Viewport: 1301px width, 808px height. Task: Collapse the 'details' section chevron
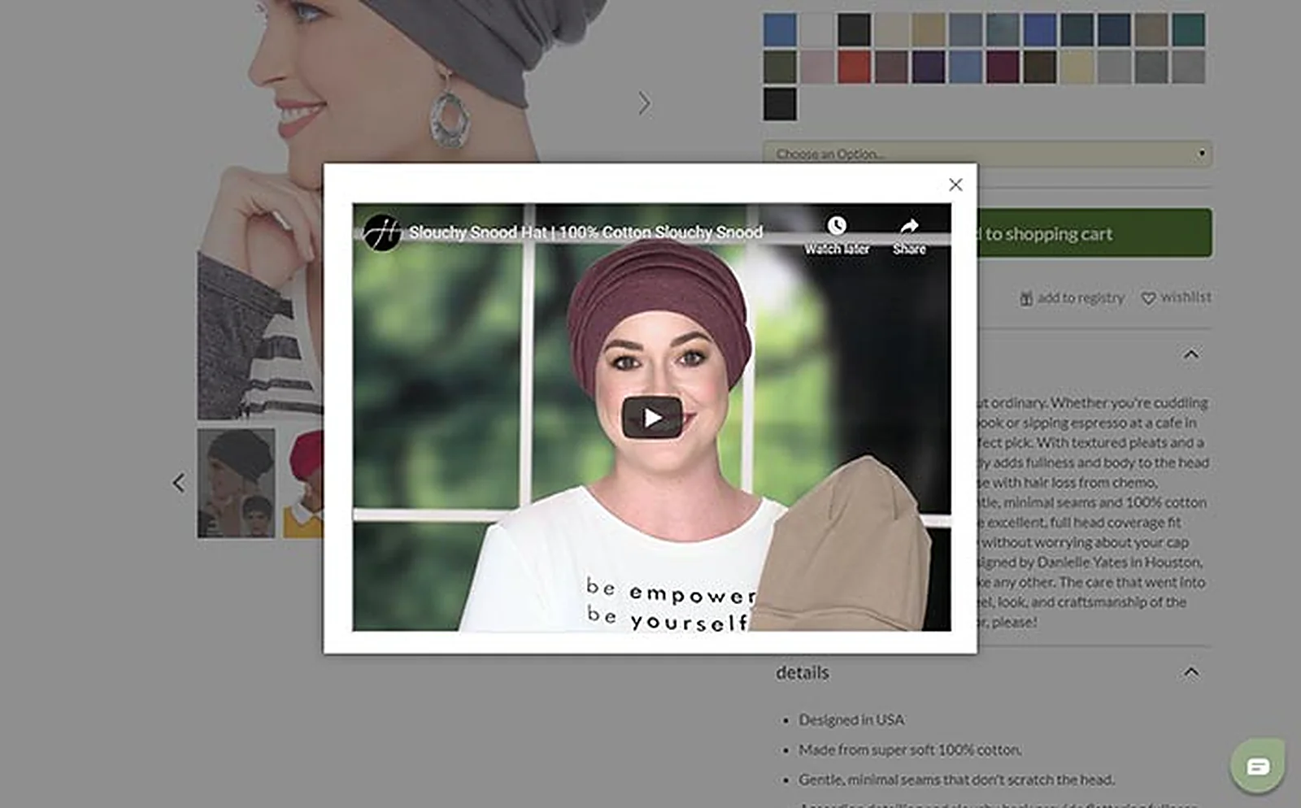click(1191, 672)
